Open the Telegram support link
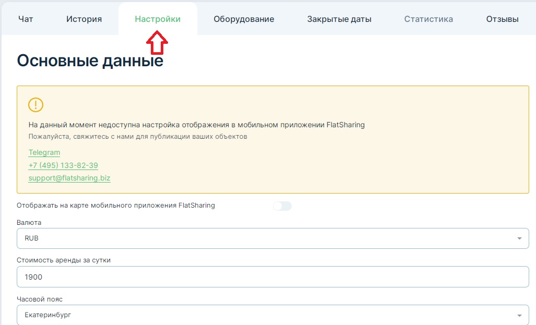The height and width of the screenshot is (325, 536). click(x=44, y=152)
